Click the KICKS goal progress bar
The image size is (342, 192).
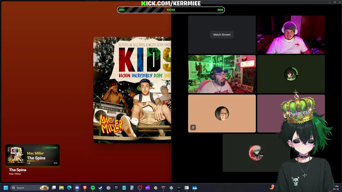pos(171,10)
